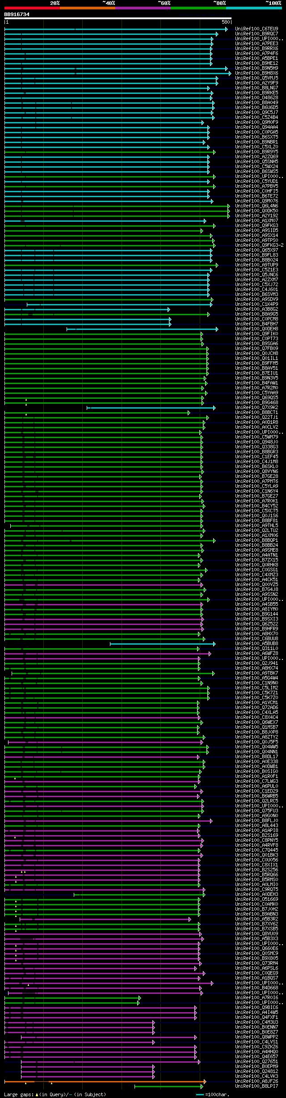Viewport: 286px width, 1098px height.
Task: Select the UniRef100_Q9C5J7 label
Action: click(257, 112)
